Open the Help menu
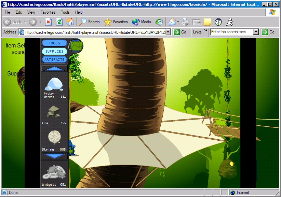This screenshot has width=281, height=197. pyautogui.click(x=79, y=12)
